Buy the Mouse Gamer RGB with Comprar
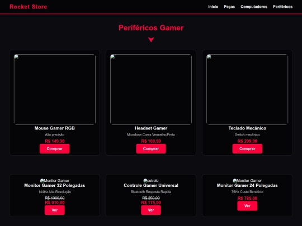 tap(55, 149)
